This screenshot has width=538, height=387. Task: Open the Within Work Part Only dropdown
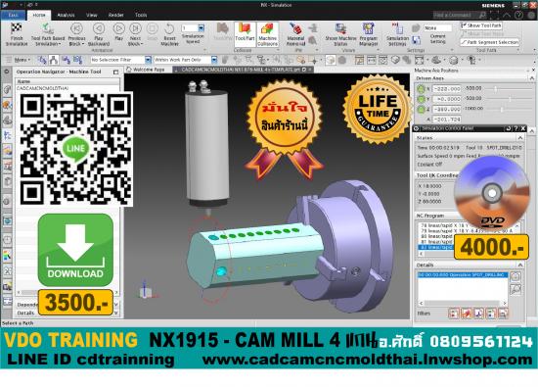(x=214, y=60)
